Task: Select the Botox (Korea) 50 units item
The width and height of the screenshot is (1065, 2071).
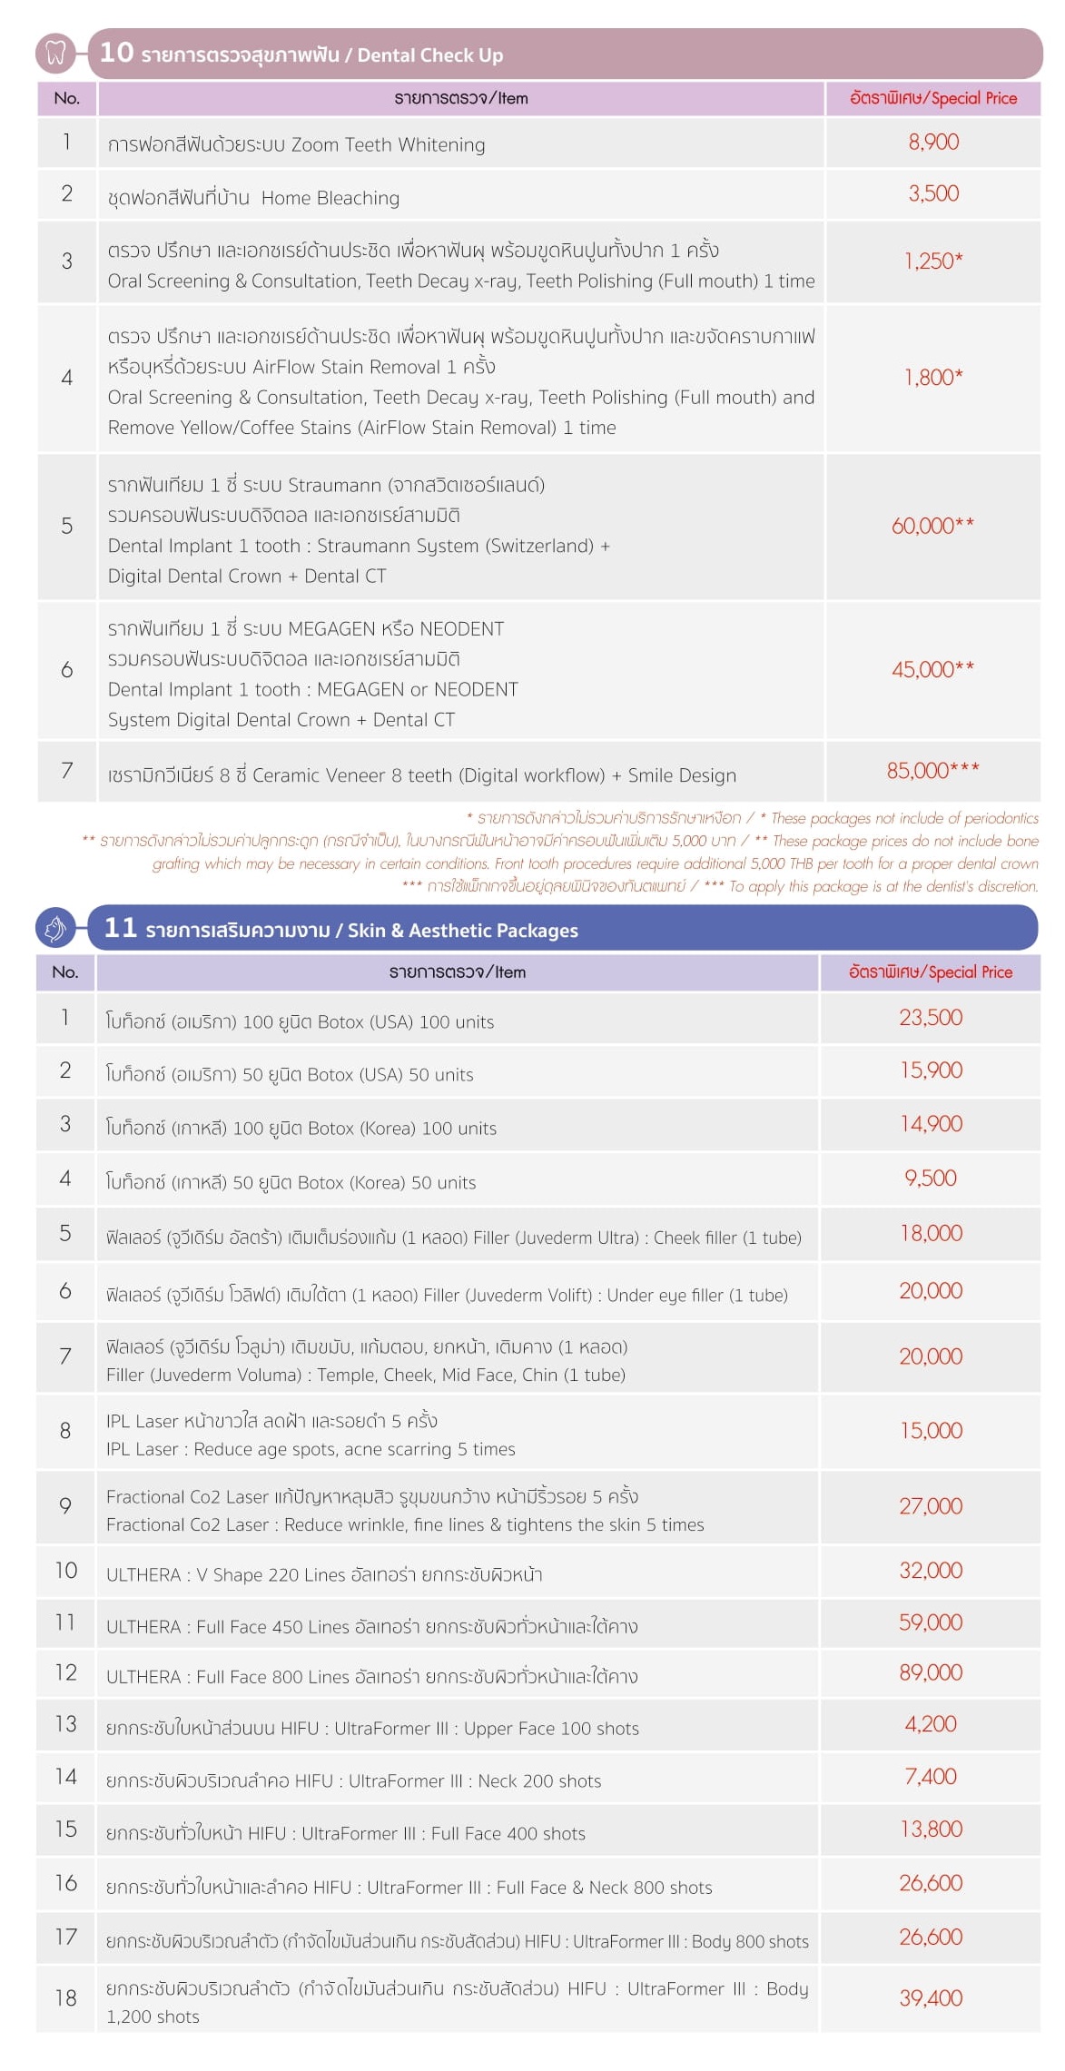Action: click(x=291, y=1182)
